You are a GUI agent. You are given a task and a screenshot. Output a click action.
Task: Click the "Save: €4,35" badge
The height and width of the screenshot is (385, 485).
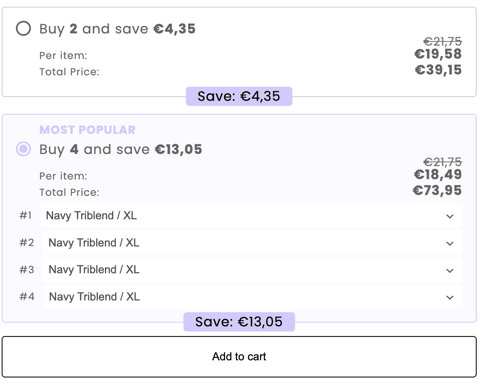pos(239,96)
